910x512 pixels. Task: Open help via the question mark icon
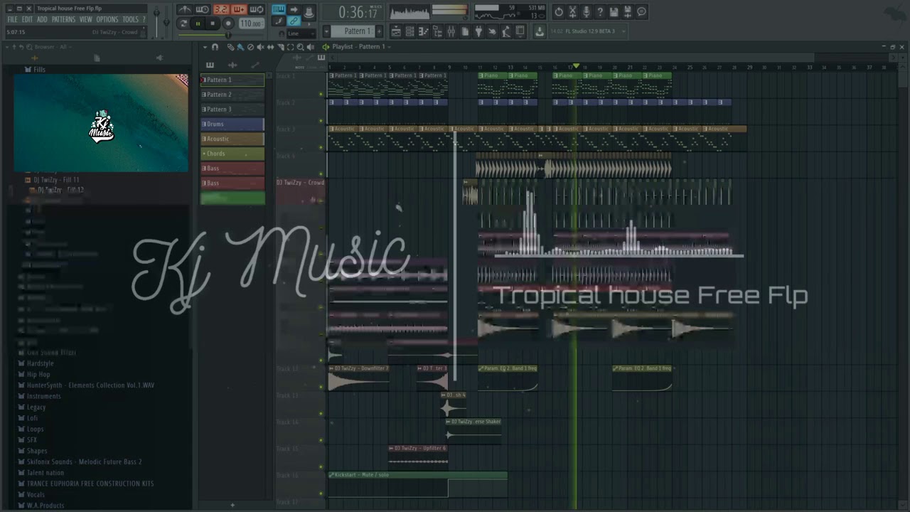600,11
